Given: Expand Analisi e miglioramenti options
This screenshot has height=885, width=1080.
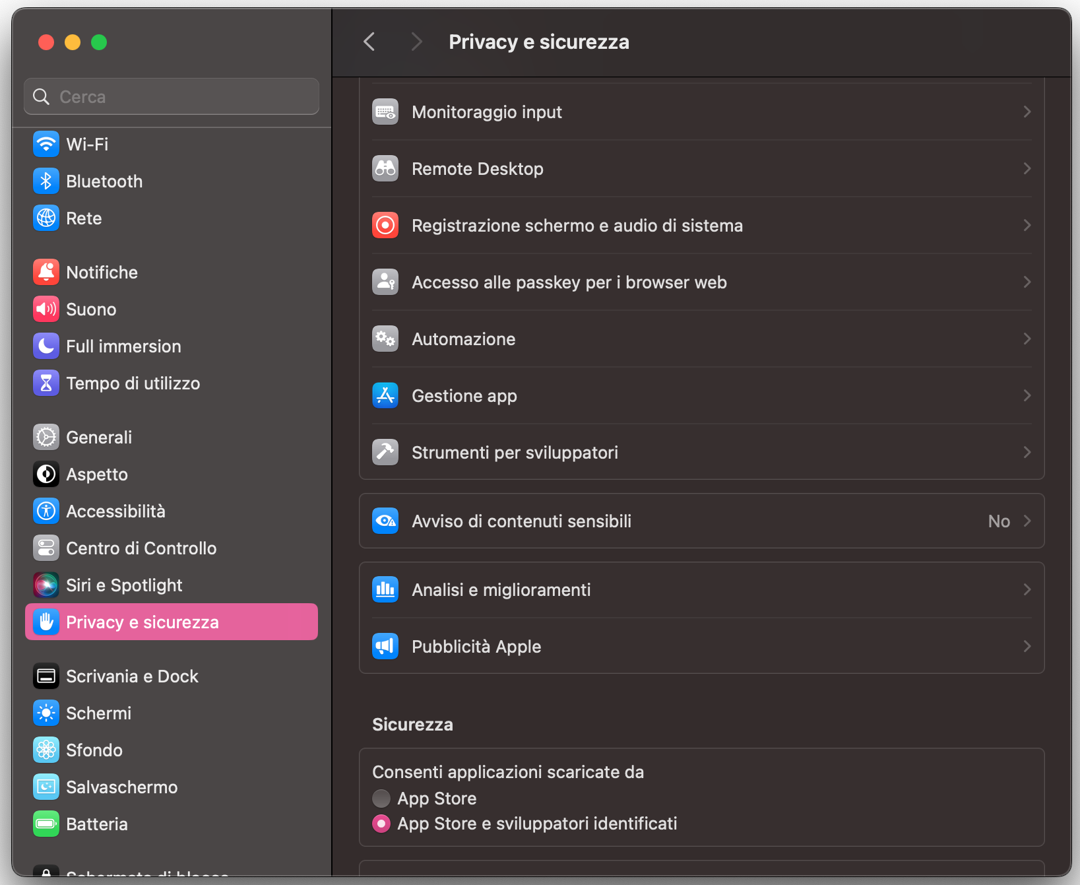Looking at the screenshot, I should 1027,589.
